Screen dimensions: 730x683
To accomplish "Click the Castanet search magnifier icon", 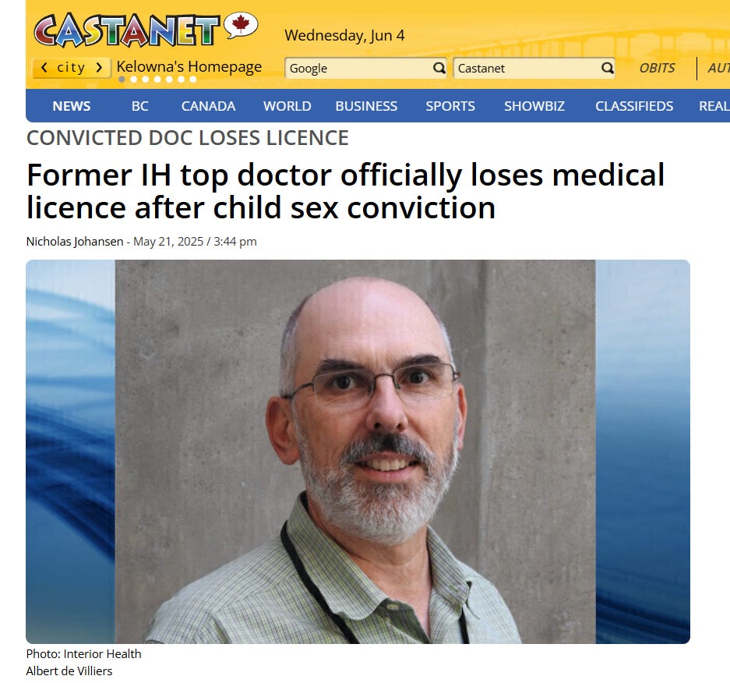I will tap(607, 68).
